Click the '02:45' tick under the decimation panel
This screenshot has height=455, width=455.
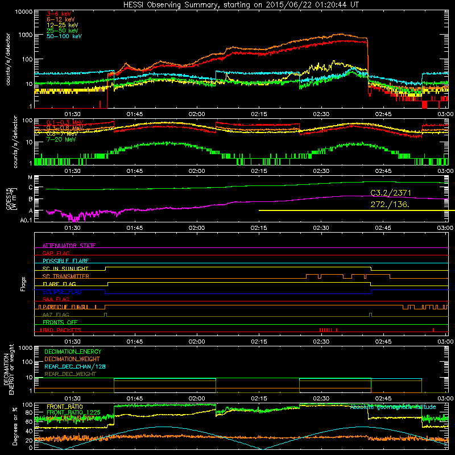pyautogui.click(x=383, y=399)
